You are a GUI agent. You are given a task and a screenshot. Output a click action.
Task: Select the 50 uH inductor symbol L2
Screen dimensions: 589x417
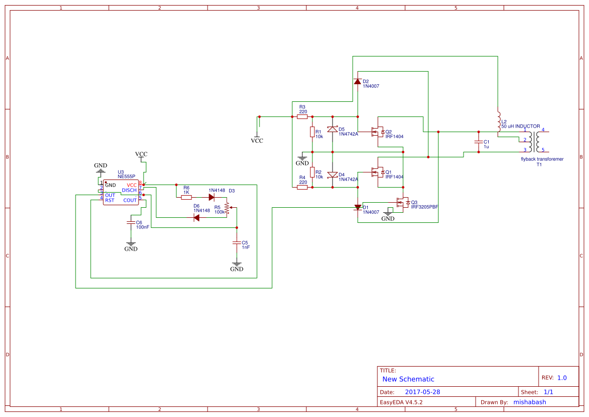coord(499,122)
